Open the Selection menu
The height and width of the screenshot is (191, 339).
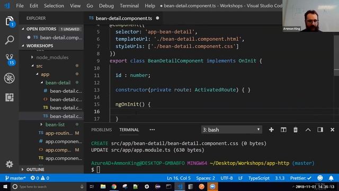pos(54,6)
